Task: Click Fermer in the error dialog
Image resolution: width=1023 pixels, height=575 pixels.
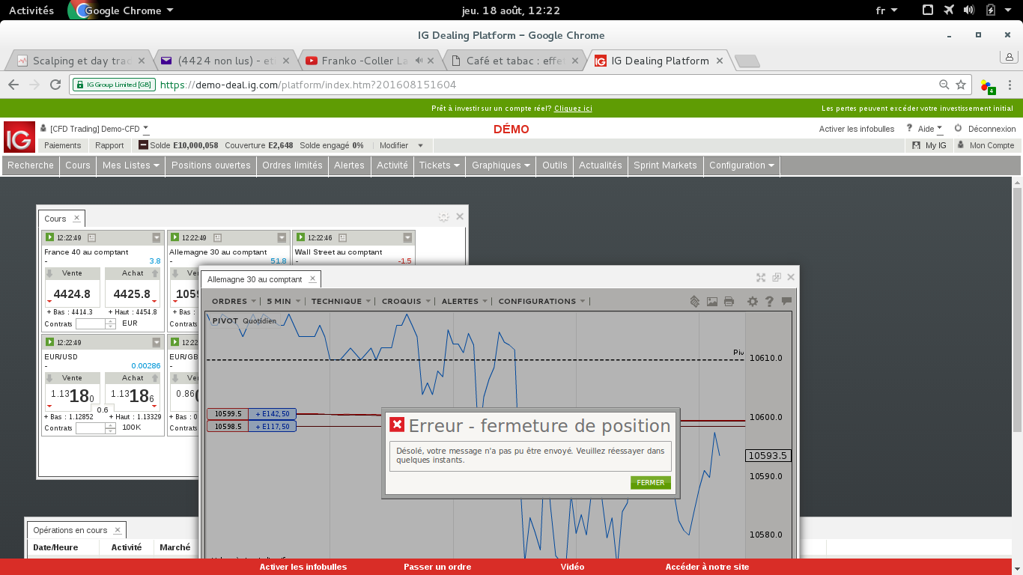Action: click(x=650, y=483)
